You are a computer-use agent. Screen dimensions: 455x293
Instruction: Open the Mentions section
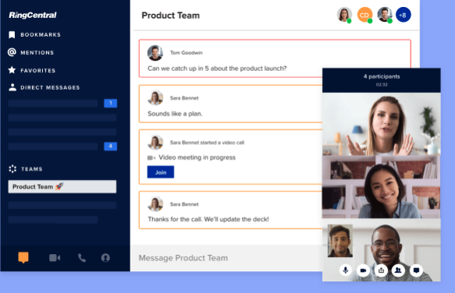[37, 53]
